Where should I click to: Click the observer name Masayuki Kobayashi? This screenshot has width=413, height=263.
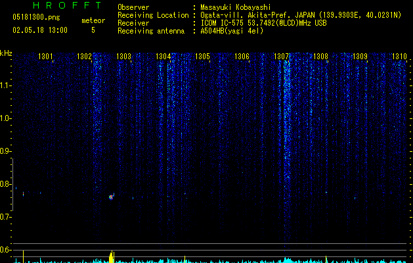[x=236, y=7]
